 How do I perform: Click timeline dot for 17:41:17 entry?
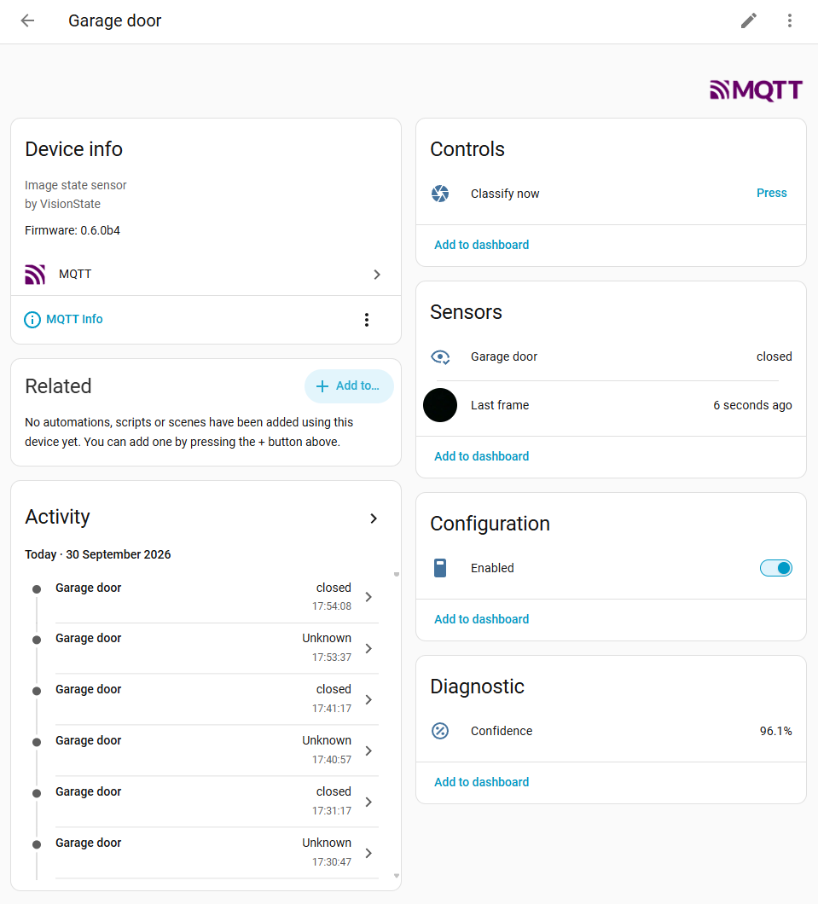tap(37, 692)
